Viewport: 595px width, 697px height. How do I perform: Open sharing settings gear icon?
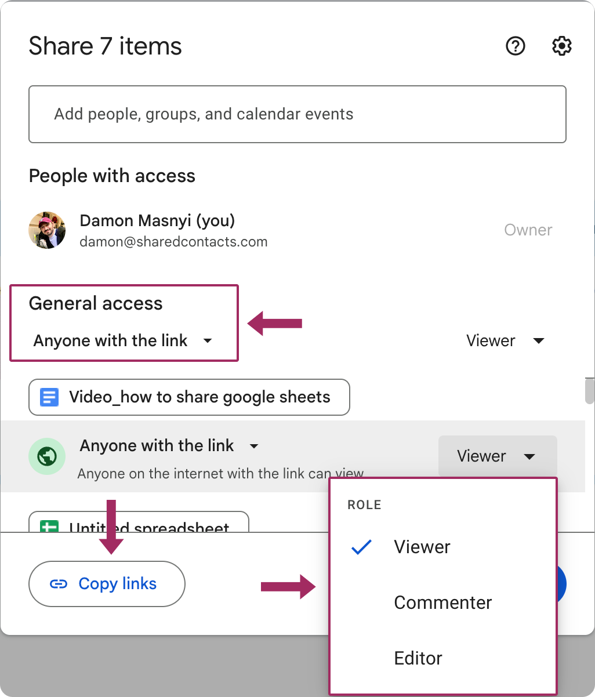click(561, 46)
